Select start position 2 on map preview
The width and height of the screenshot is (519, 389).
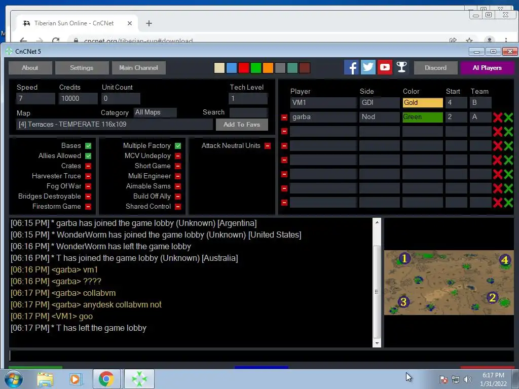pyautogui.click(x=492, y=298)
